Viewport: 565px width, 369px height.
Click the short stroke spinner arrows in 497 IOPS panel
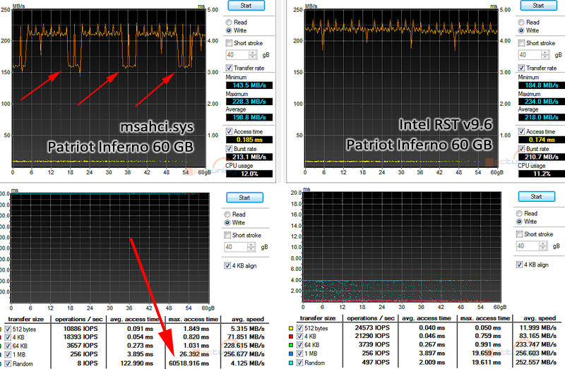[x=543, y=246]
